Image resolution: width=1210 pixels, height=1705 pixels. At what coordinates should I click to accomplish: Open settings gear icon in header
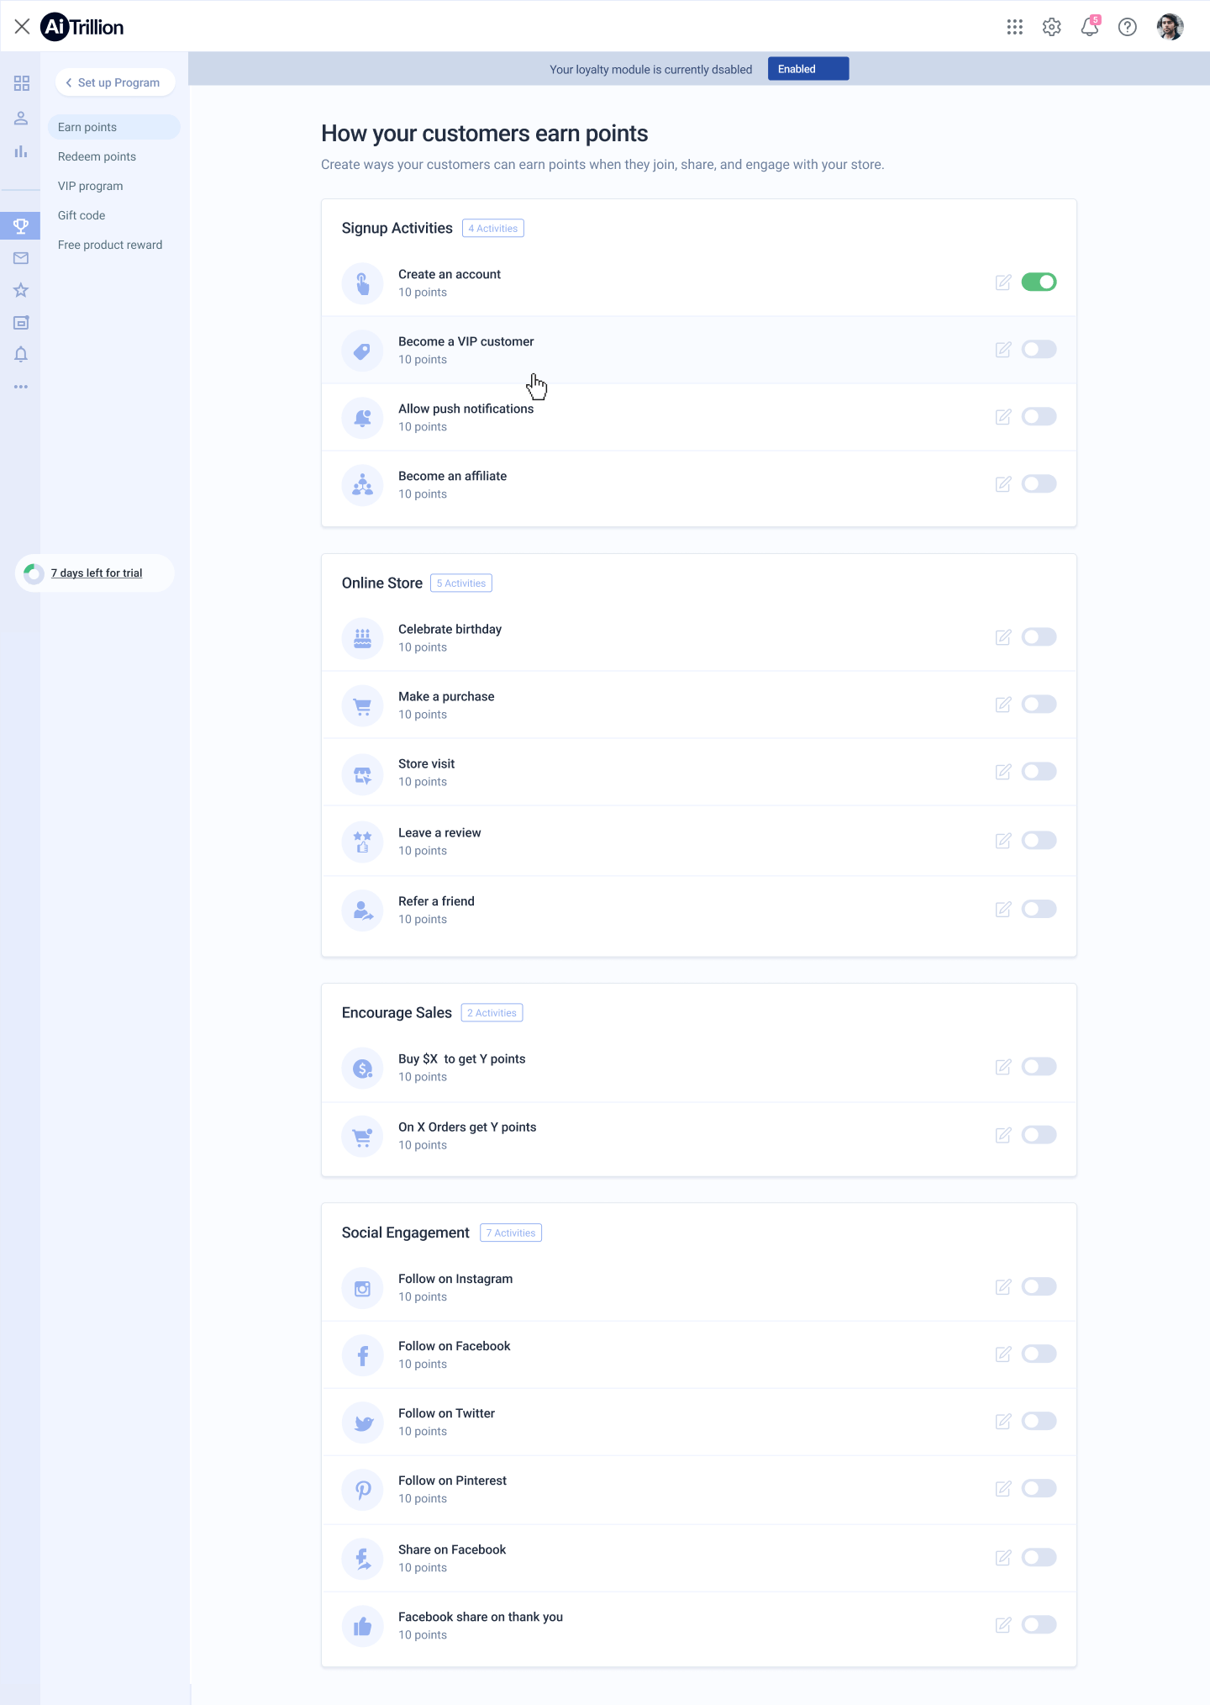[1051, 27]
